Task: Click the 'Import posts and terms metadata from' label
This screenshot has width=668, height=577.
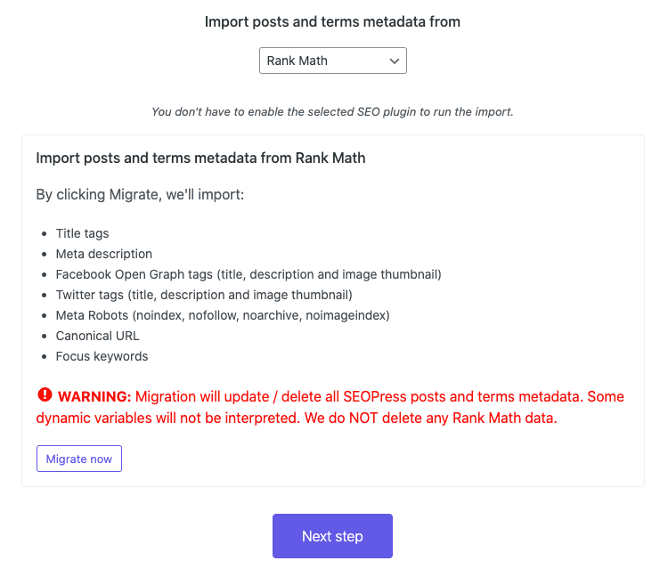Action: pos(332,21)
